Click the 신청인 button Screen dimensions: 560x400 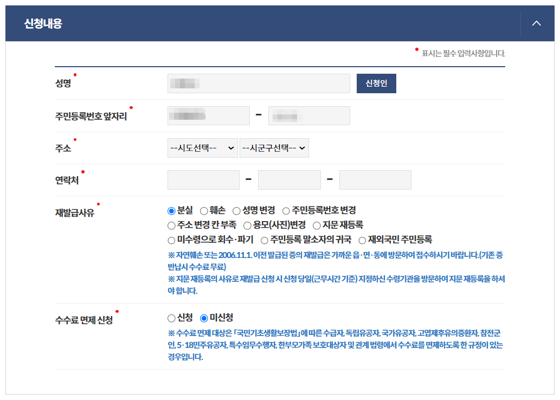[x=376, y=83]
